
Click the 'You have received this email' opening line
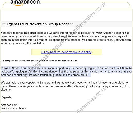tap(65, 33)
